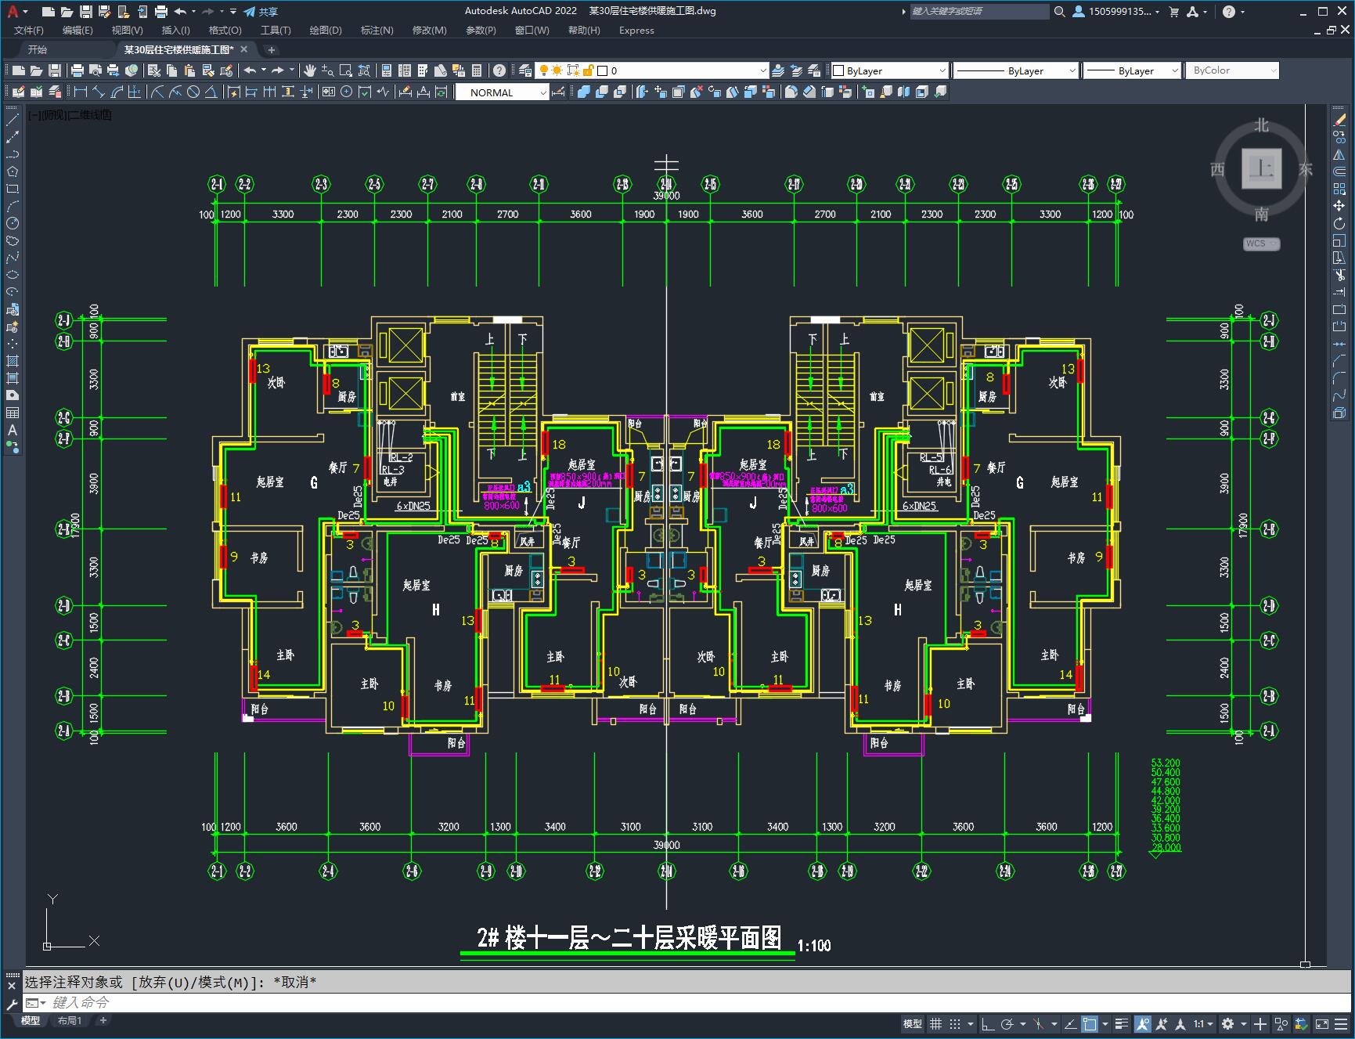Viewport: 1355px width, 1039px height.
Task: Select the Pan hand tool
Action: point(310,70)
